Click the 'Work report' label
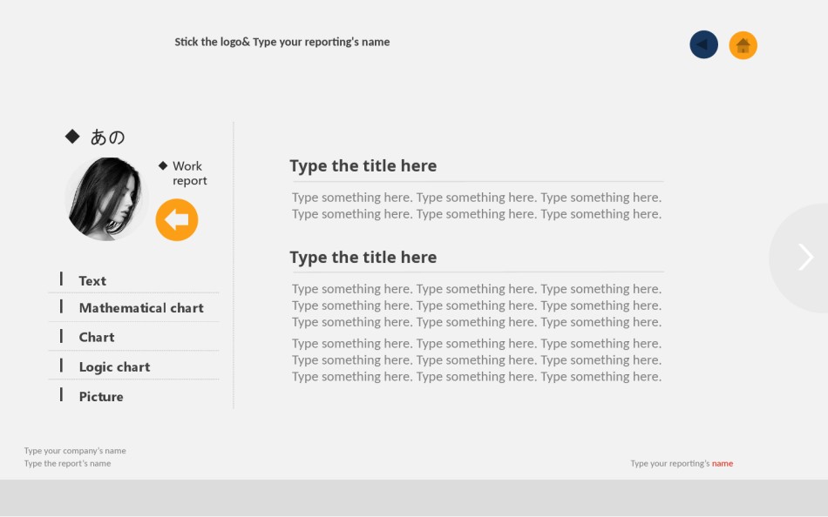This screenshot has height=517, width=828. [x=189, y=173]
